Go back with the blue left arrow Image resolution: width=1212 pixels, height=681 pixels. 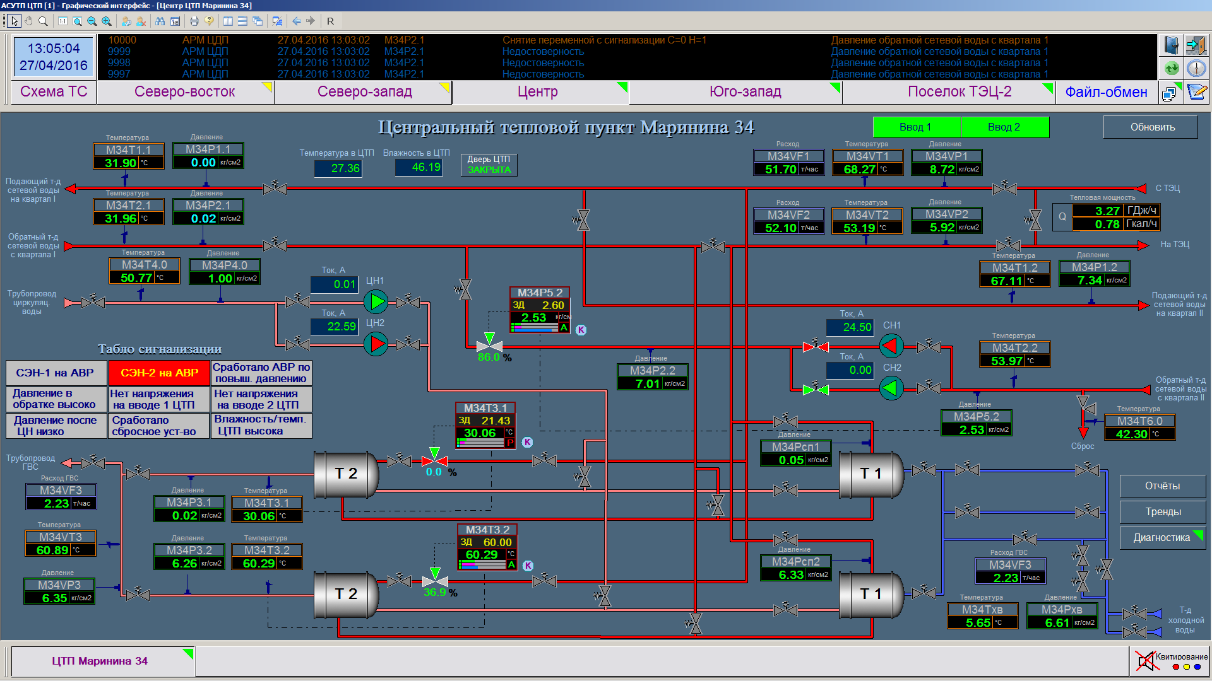pyautogui.click(x=296, y=21)
